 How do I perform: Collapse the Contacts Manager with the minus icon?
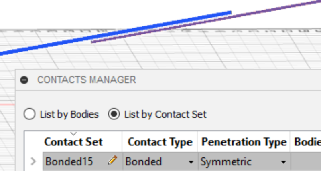(x=24, y=80)
